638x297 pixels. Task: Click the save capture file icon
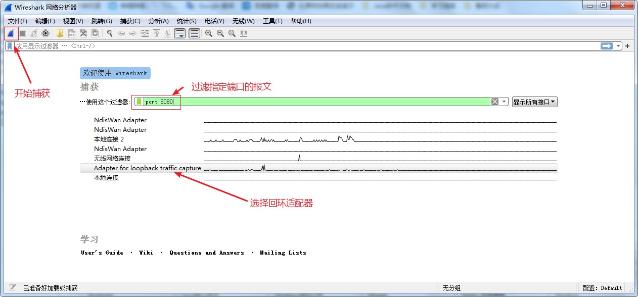click(72, 33)
